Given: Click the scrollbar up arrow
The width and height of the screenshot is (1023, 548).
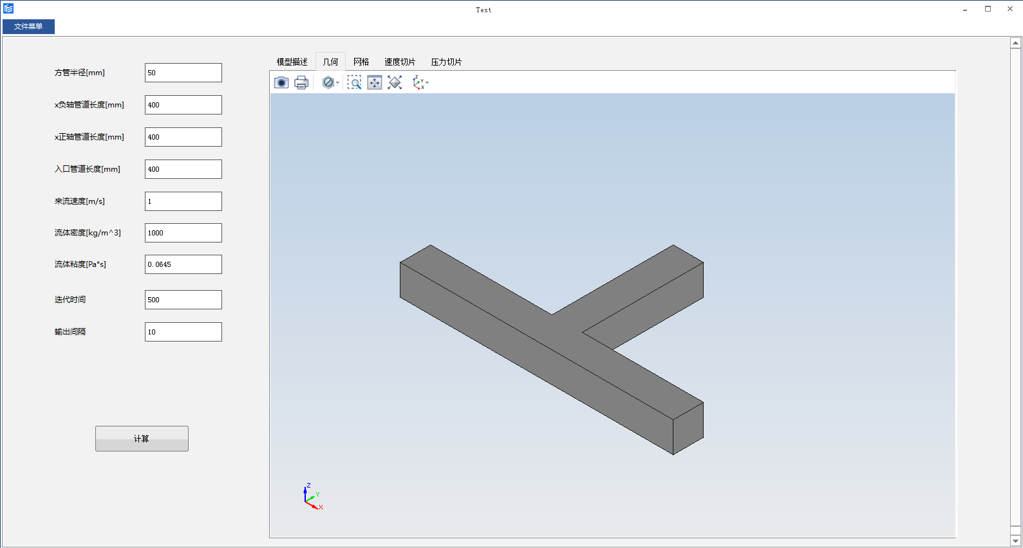Looking at the screenshot, I should coord(1016,43).
